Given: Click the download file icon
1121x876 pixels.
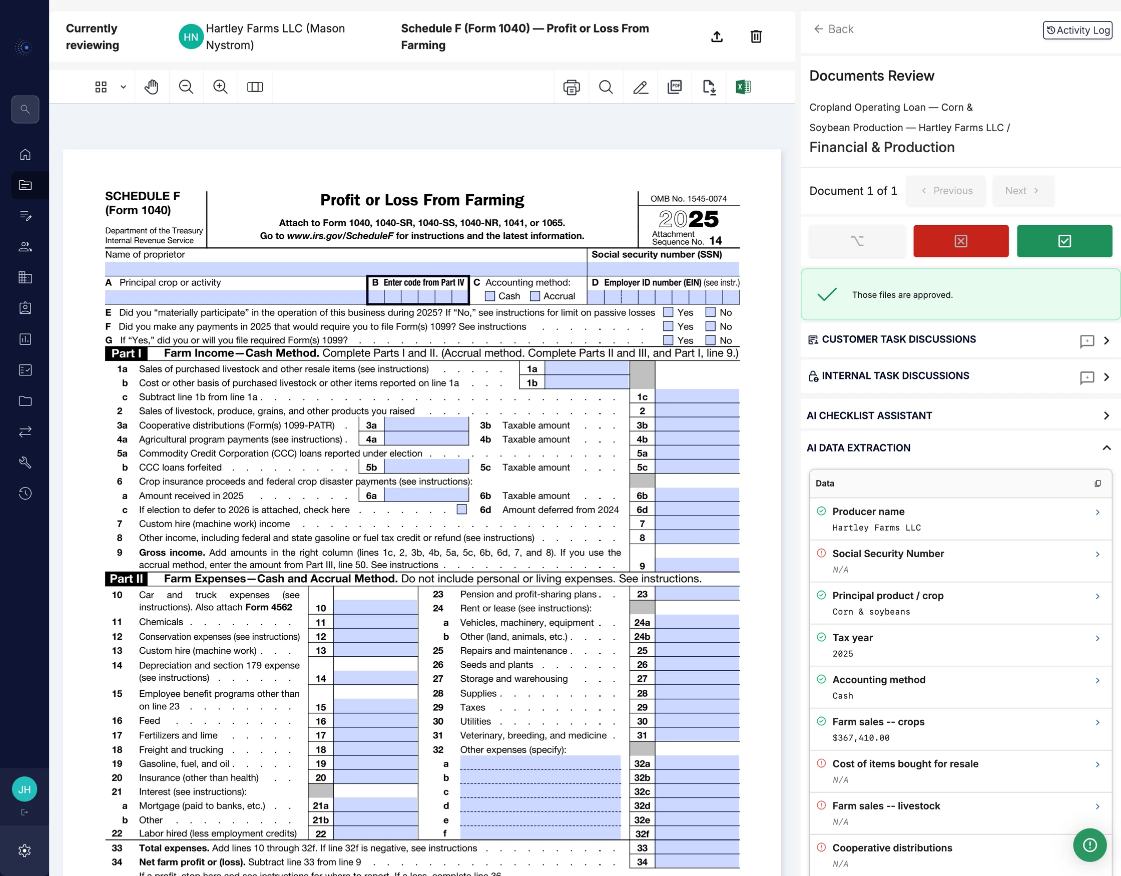Looking at the screenshot, I should click(709, 87).
